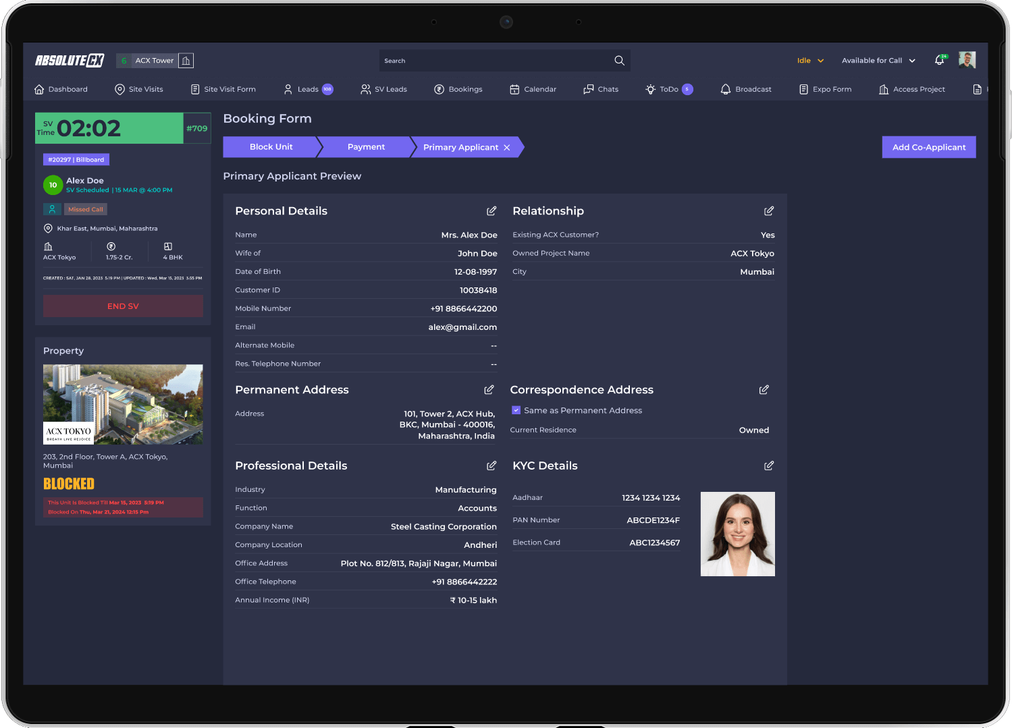Edit Personal Details section

pyautogui.click(x=491, y=211)
